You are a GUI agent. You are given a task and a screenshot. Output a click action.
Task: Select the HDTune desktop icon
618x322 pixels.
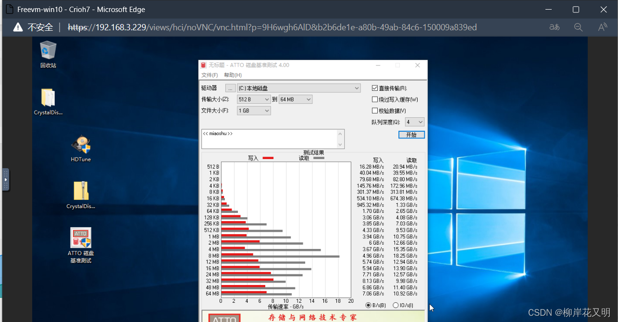[x=81, y=149]
